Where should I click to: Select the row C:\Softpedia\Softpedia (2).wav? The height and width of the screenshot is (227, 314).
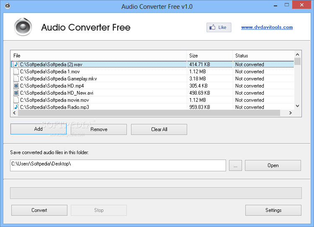tap(152, 64)
